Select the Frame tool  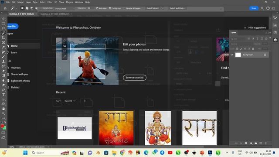tap(3, 43)
